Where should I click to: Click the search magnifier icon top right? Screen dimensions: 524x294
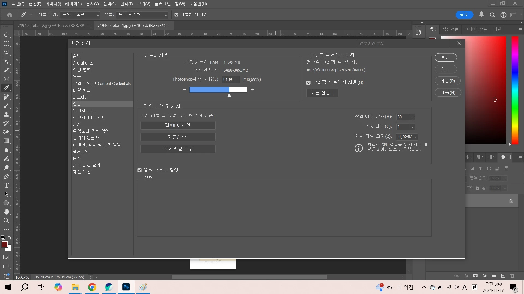[492, 15]
